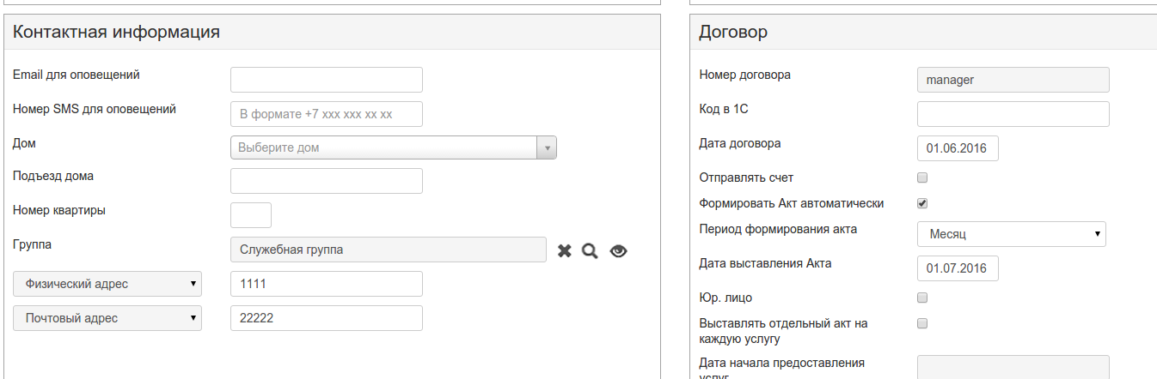Image resolution: width=1157 pixels, height=379 pixels.
Task: Check Выставлять отдельный акт на каждую услугу
Action: (x=922, y=323)
